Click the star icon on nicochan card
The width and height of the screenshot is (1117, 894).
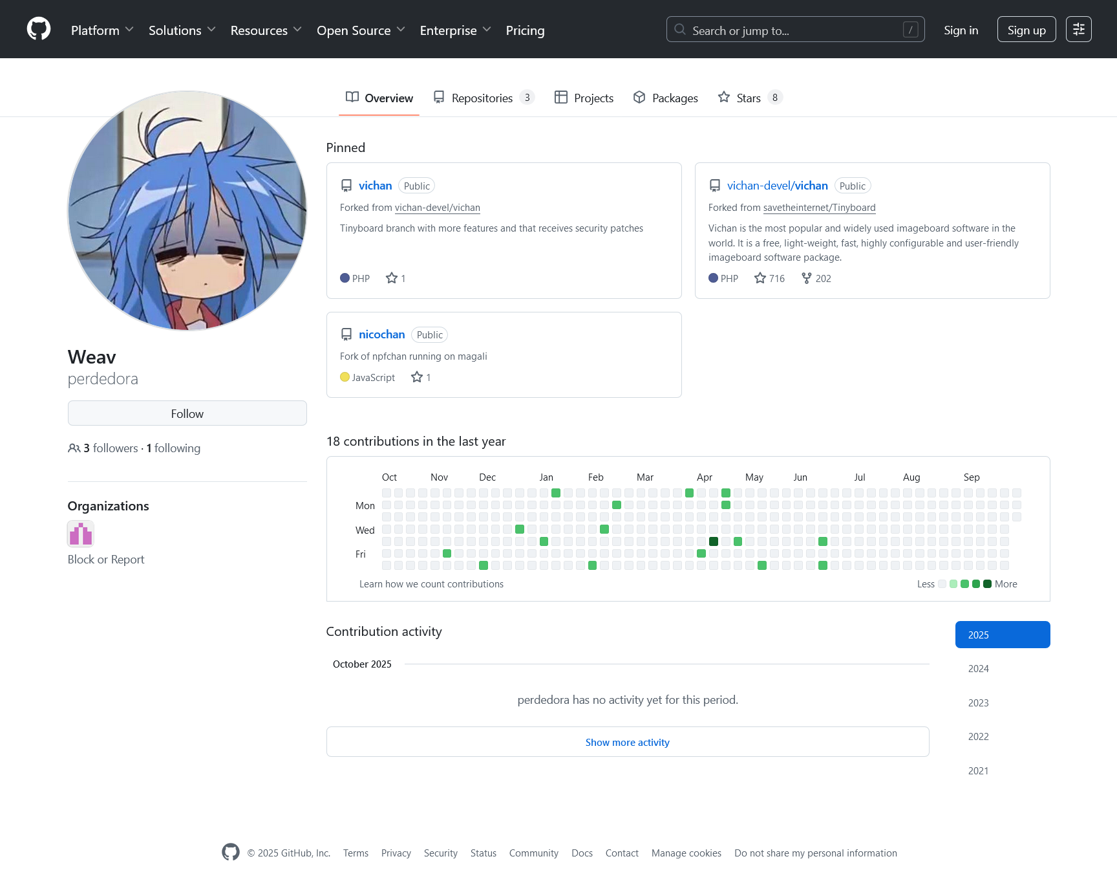click(417, 377)
